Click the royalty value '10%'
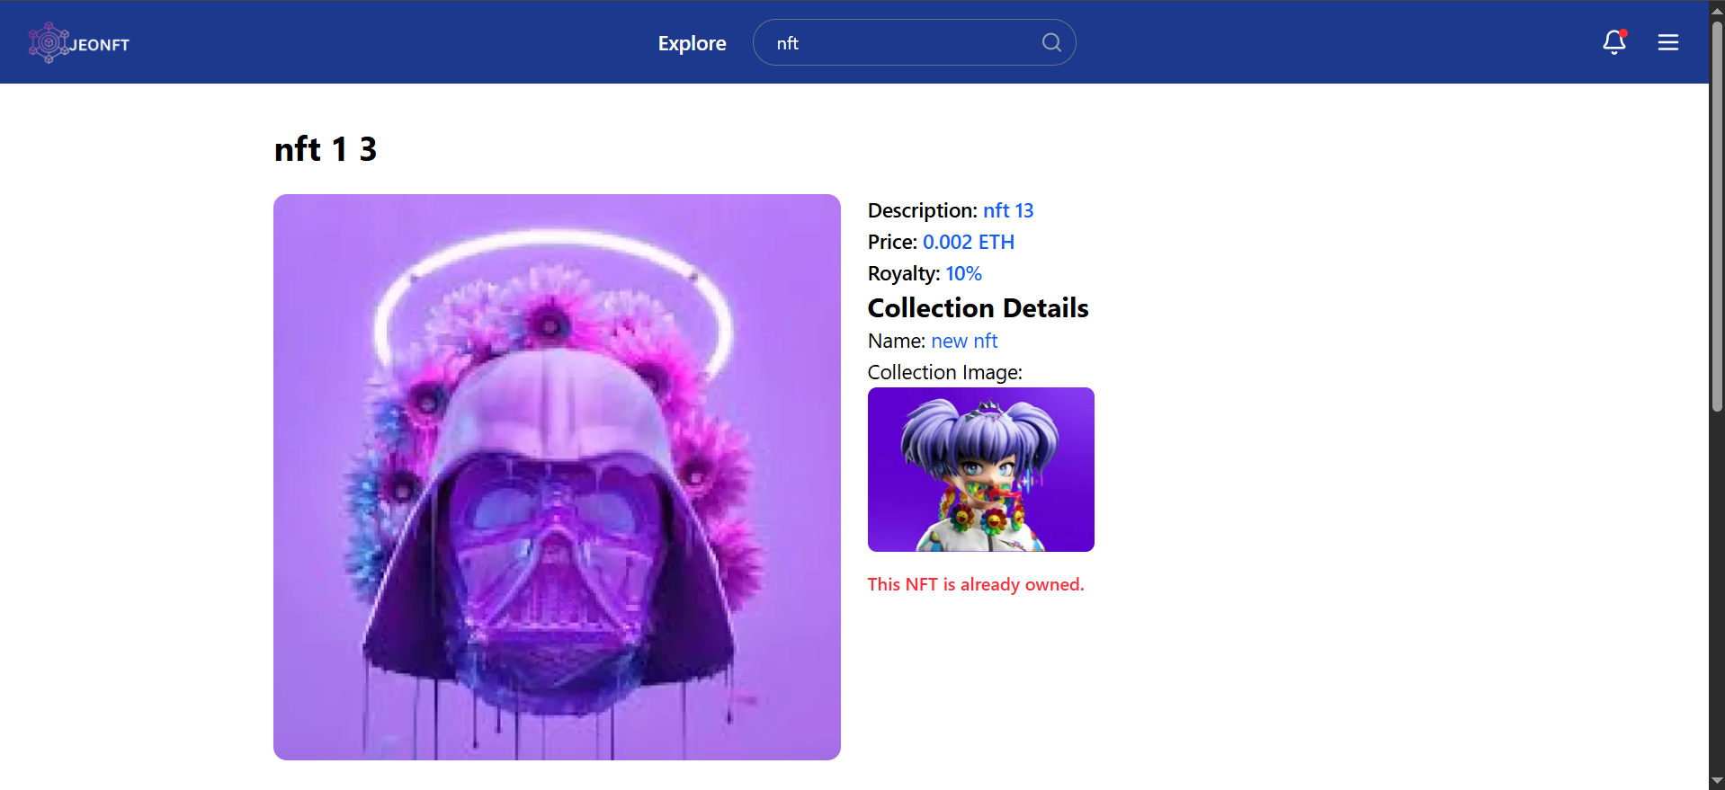The image size is (1725, 790). (963, 273)
